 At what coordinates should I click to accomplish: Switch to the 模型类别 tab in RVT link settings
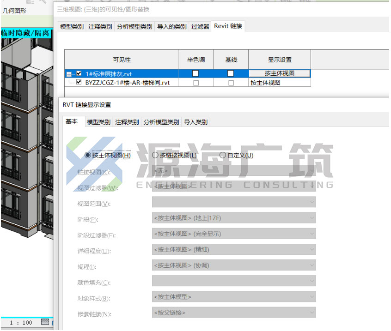tap(98, 122)
